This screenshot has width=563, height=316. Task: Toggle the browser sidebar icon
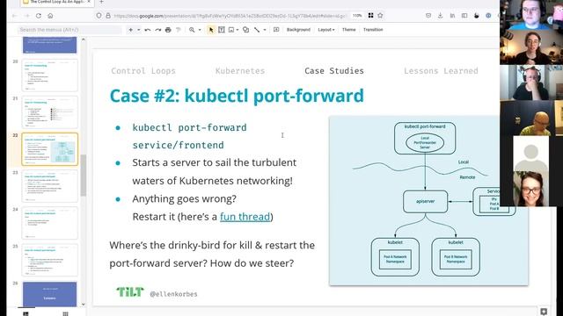click(x=464, y=16)
